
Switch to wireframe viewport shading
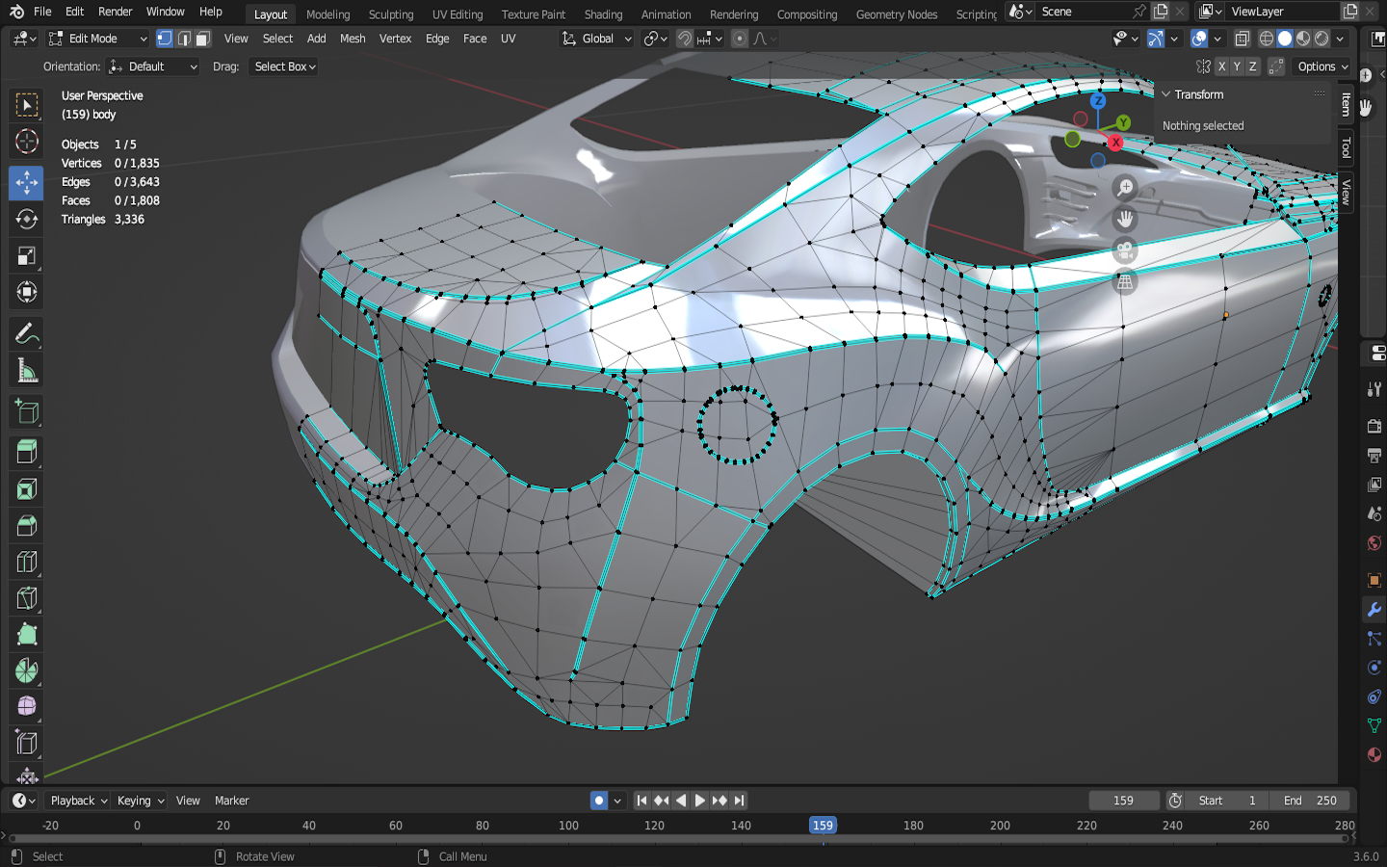(x=1267, y=39)
